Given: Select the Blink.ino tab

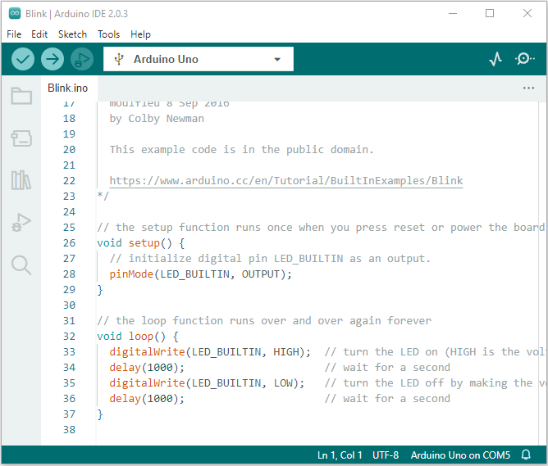Looking at the screenshot, I should (x=68, y=88).
